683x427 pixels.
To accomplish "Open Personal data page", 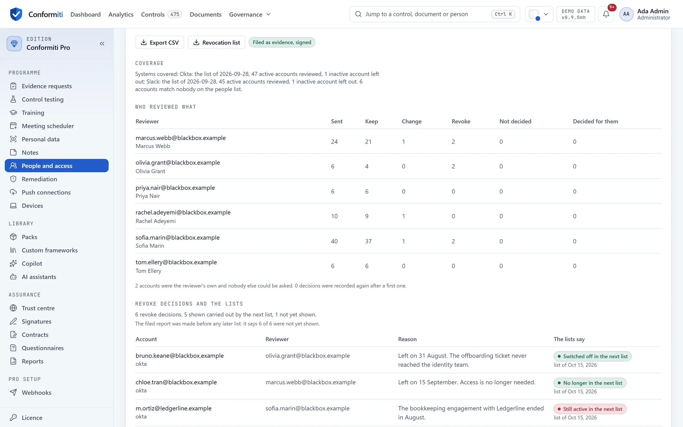I will 57,139.
